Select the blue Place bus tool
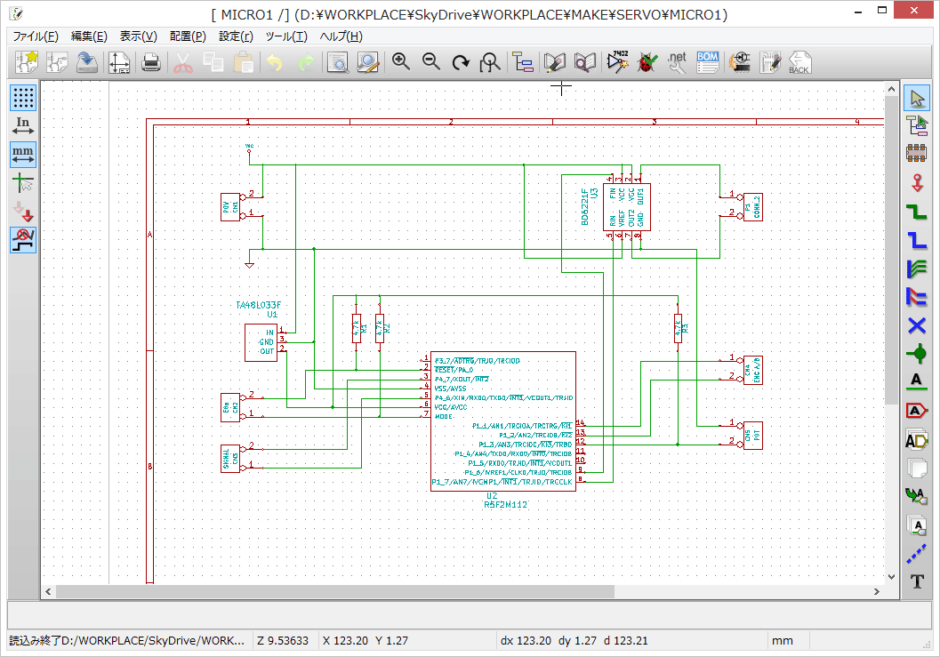Viewport: 940px width, 657px height. [x=917, y=240]
